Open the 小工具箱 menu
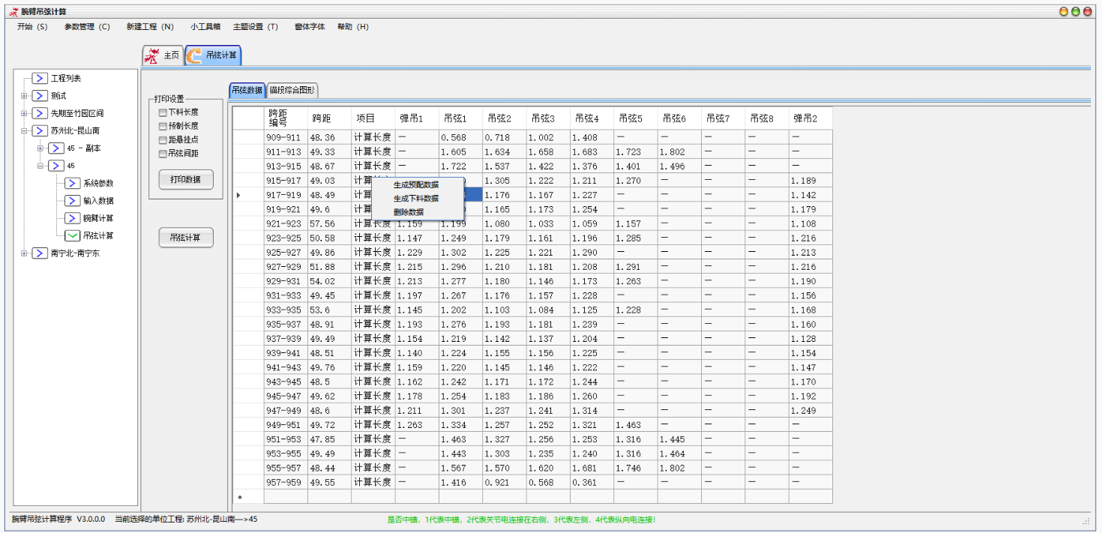The width and height of the screenshot is (1103, 533). click(205, 27)
